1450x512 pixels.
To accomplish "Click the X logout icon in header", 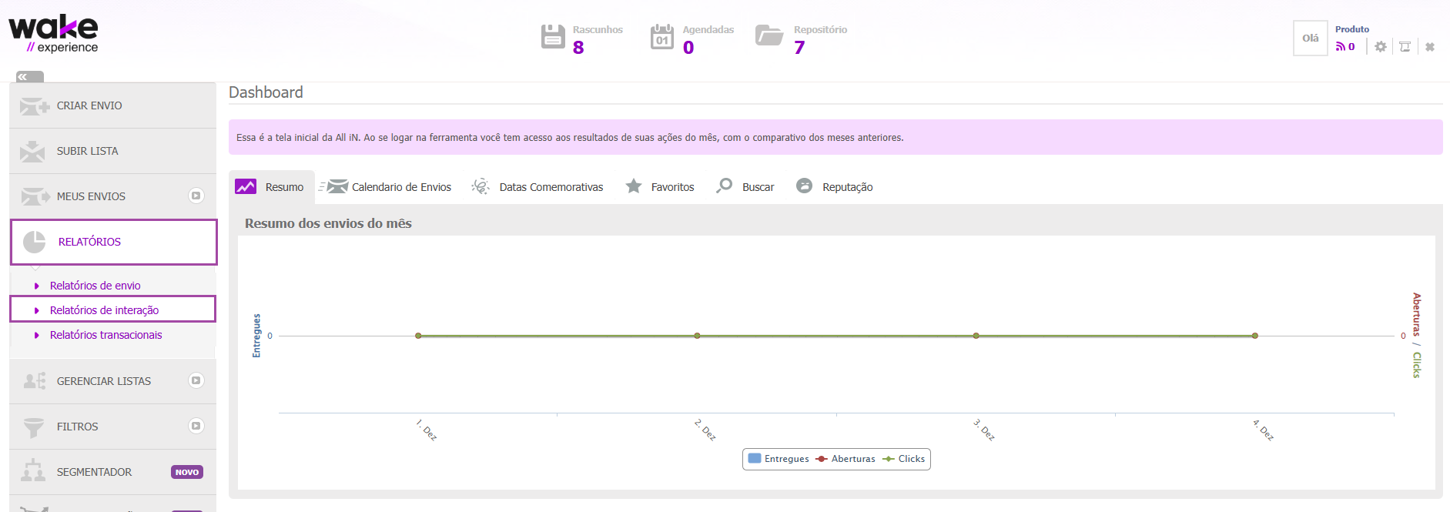I will pyautogui.click(x=1430, y=47).
